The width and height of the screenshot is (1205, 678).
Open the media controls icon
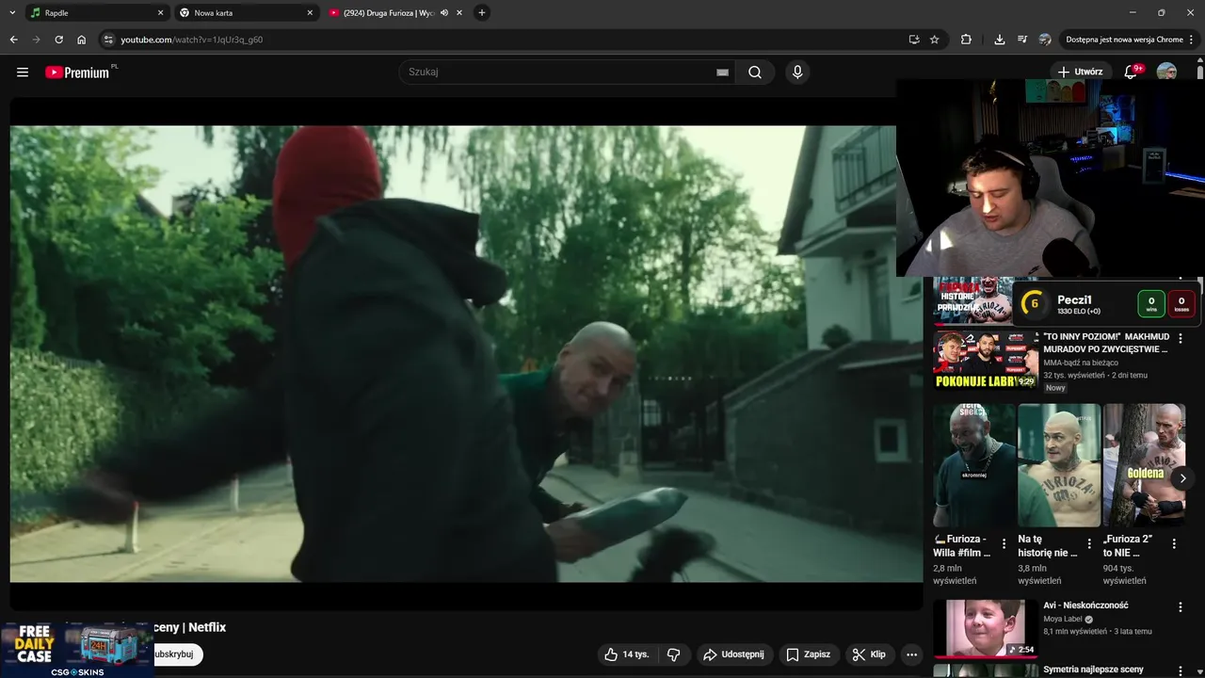(1022, 40)
